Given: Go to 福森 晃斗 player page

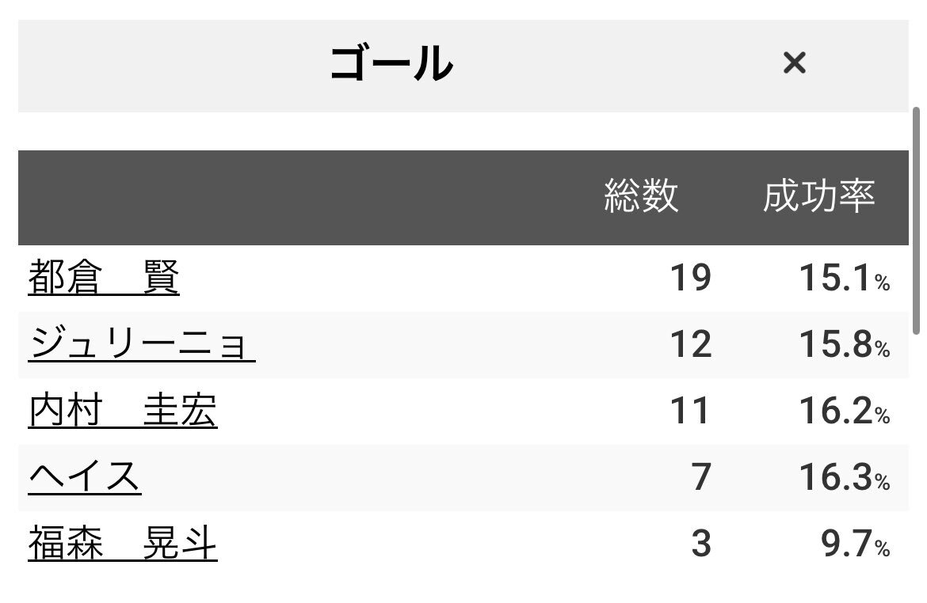Looking at the screenshot, I should [122, 544].
